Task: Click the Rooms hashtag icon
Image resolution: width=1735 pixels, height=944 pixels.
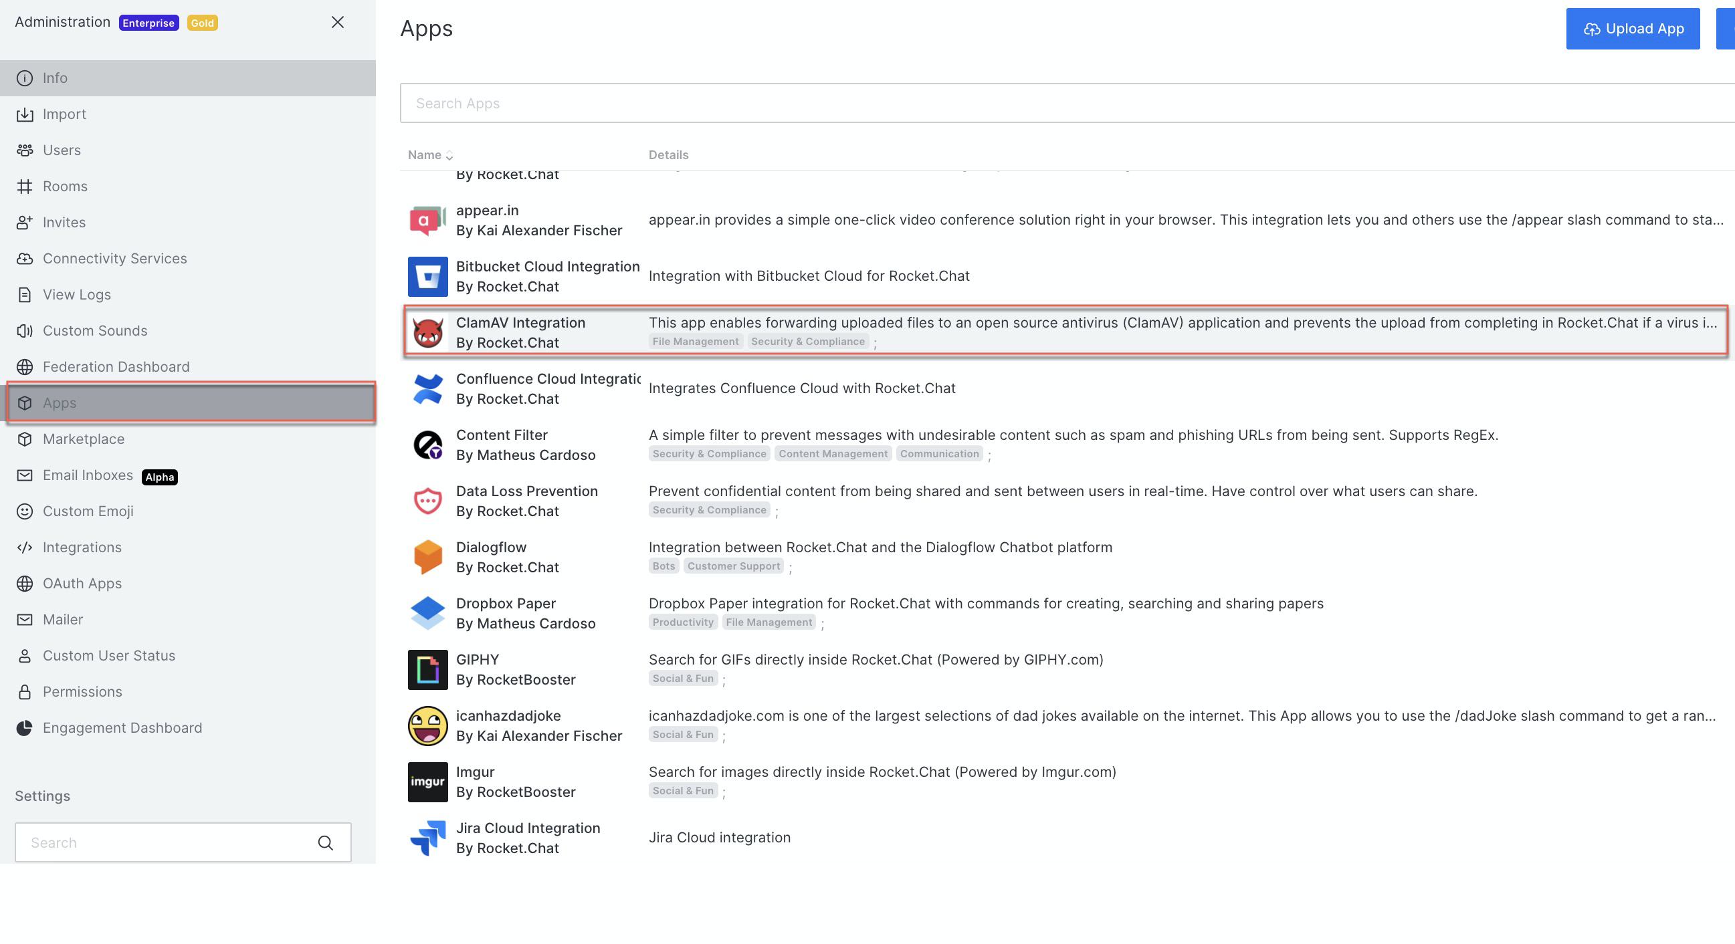Action: [x=24, y=187]
